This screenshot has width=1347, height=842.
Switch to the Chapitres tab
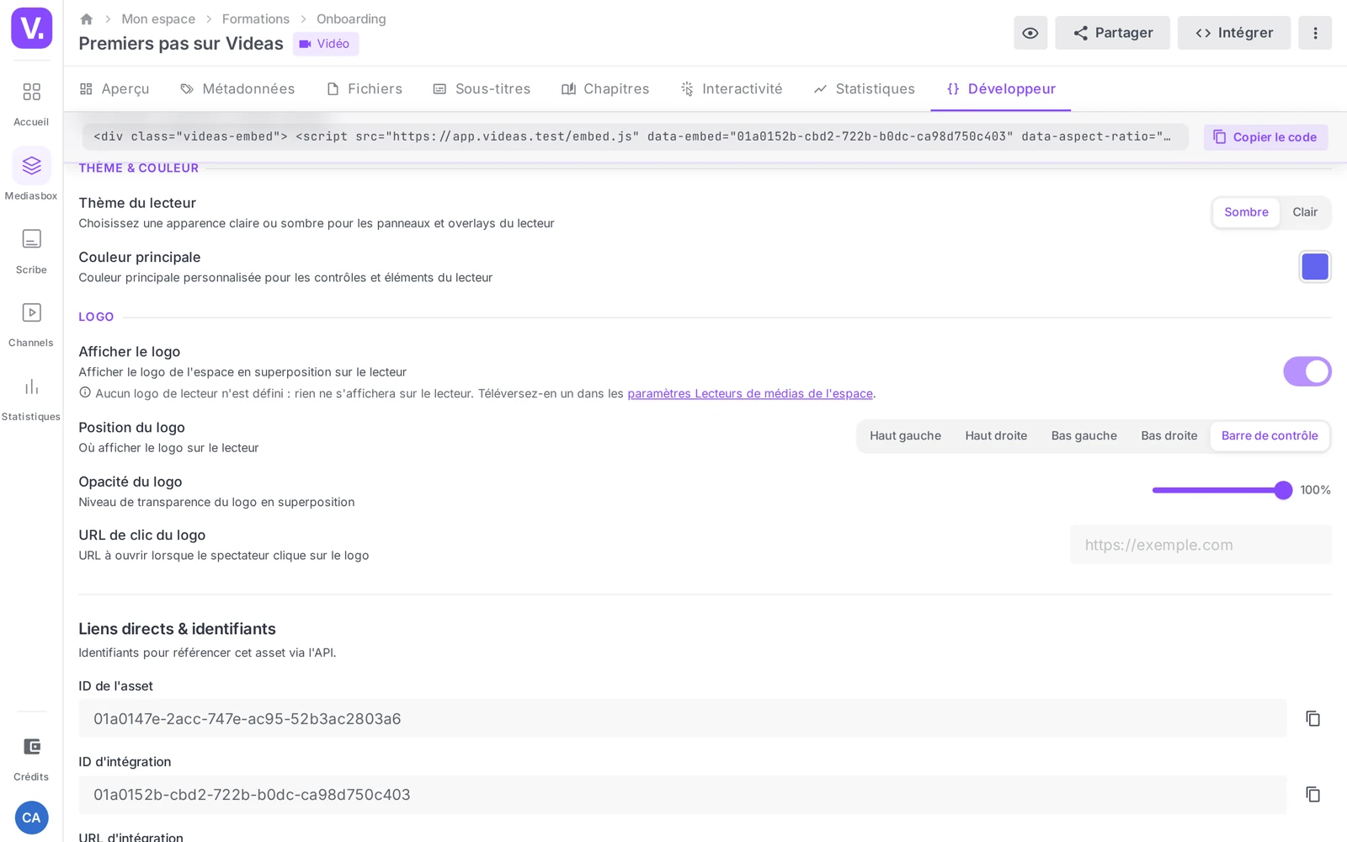605,89
